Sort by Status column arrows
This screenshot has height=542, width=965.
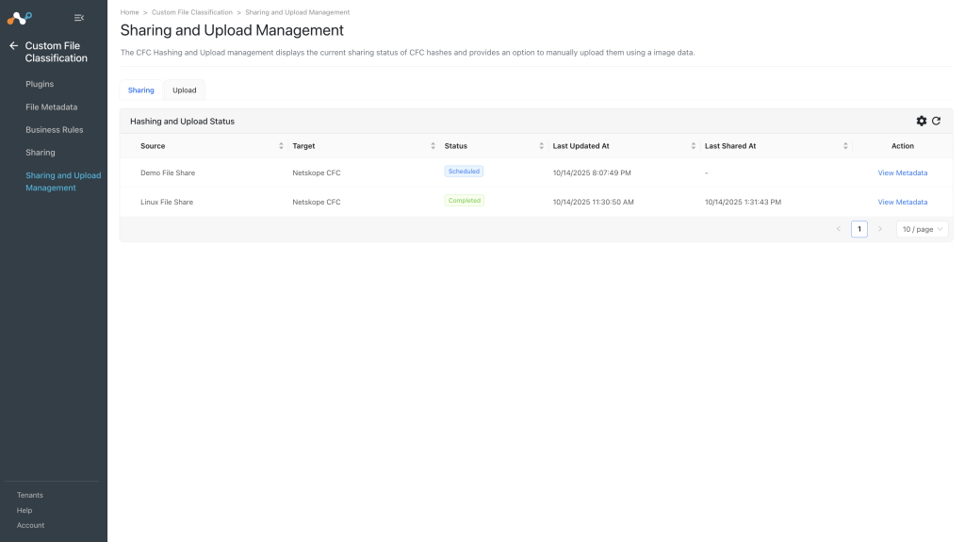542,146
